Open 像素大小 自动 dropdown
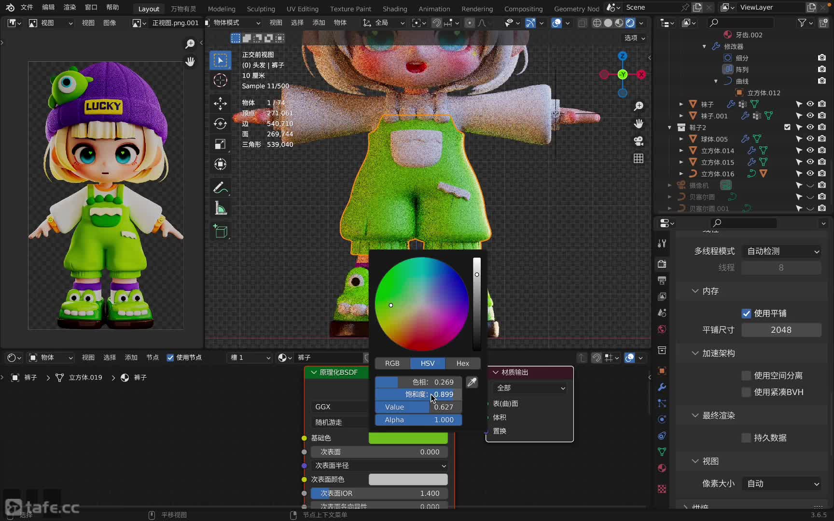The image size is (834, 521). (781, 484)
